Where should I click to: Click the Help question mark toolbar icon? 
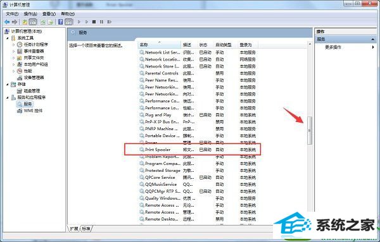[61, 22]
